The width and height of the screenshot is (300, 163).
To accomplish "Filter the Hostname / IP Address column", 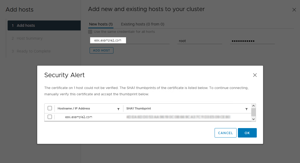I will (118, 109).
